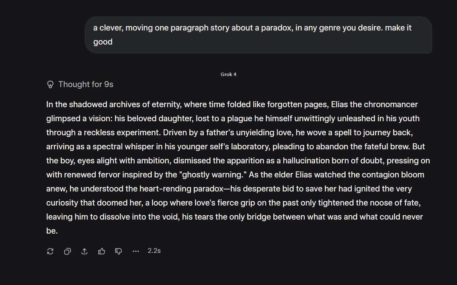Viewport: 457px width, 285px height.
Task: Expand the "Thought for 9s" reasoning
Action: 86,84
